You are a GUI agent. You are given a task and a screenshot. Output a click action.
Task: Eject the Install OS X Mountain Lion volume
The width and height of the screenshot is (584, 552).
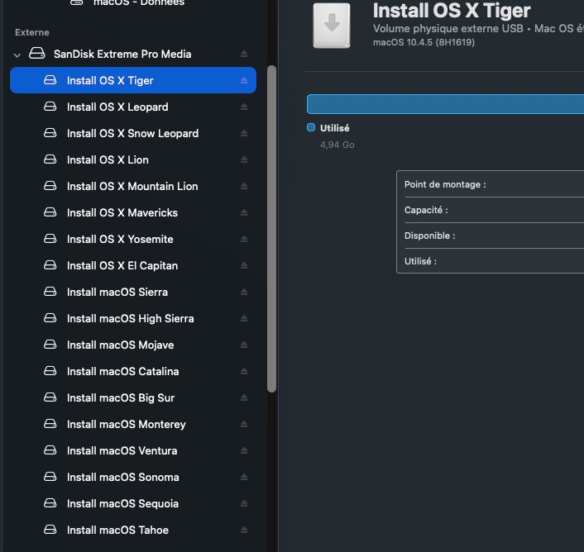(x=244, y=186)
